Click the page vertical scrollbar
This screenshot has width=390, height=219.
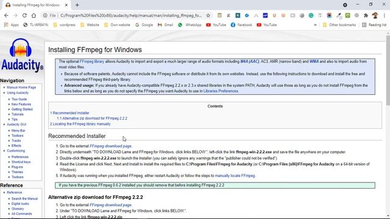coord(388,71)
